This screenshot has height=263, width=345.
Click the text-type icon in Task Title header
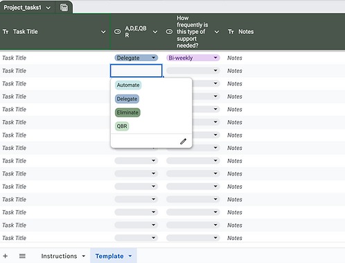[x=6, y=32]
